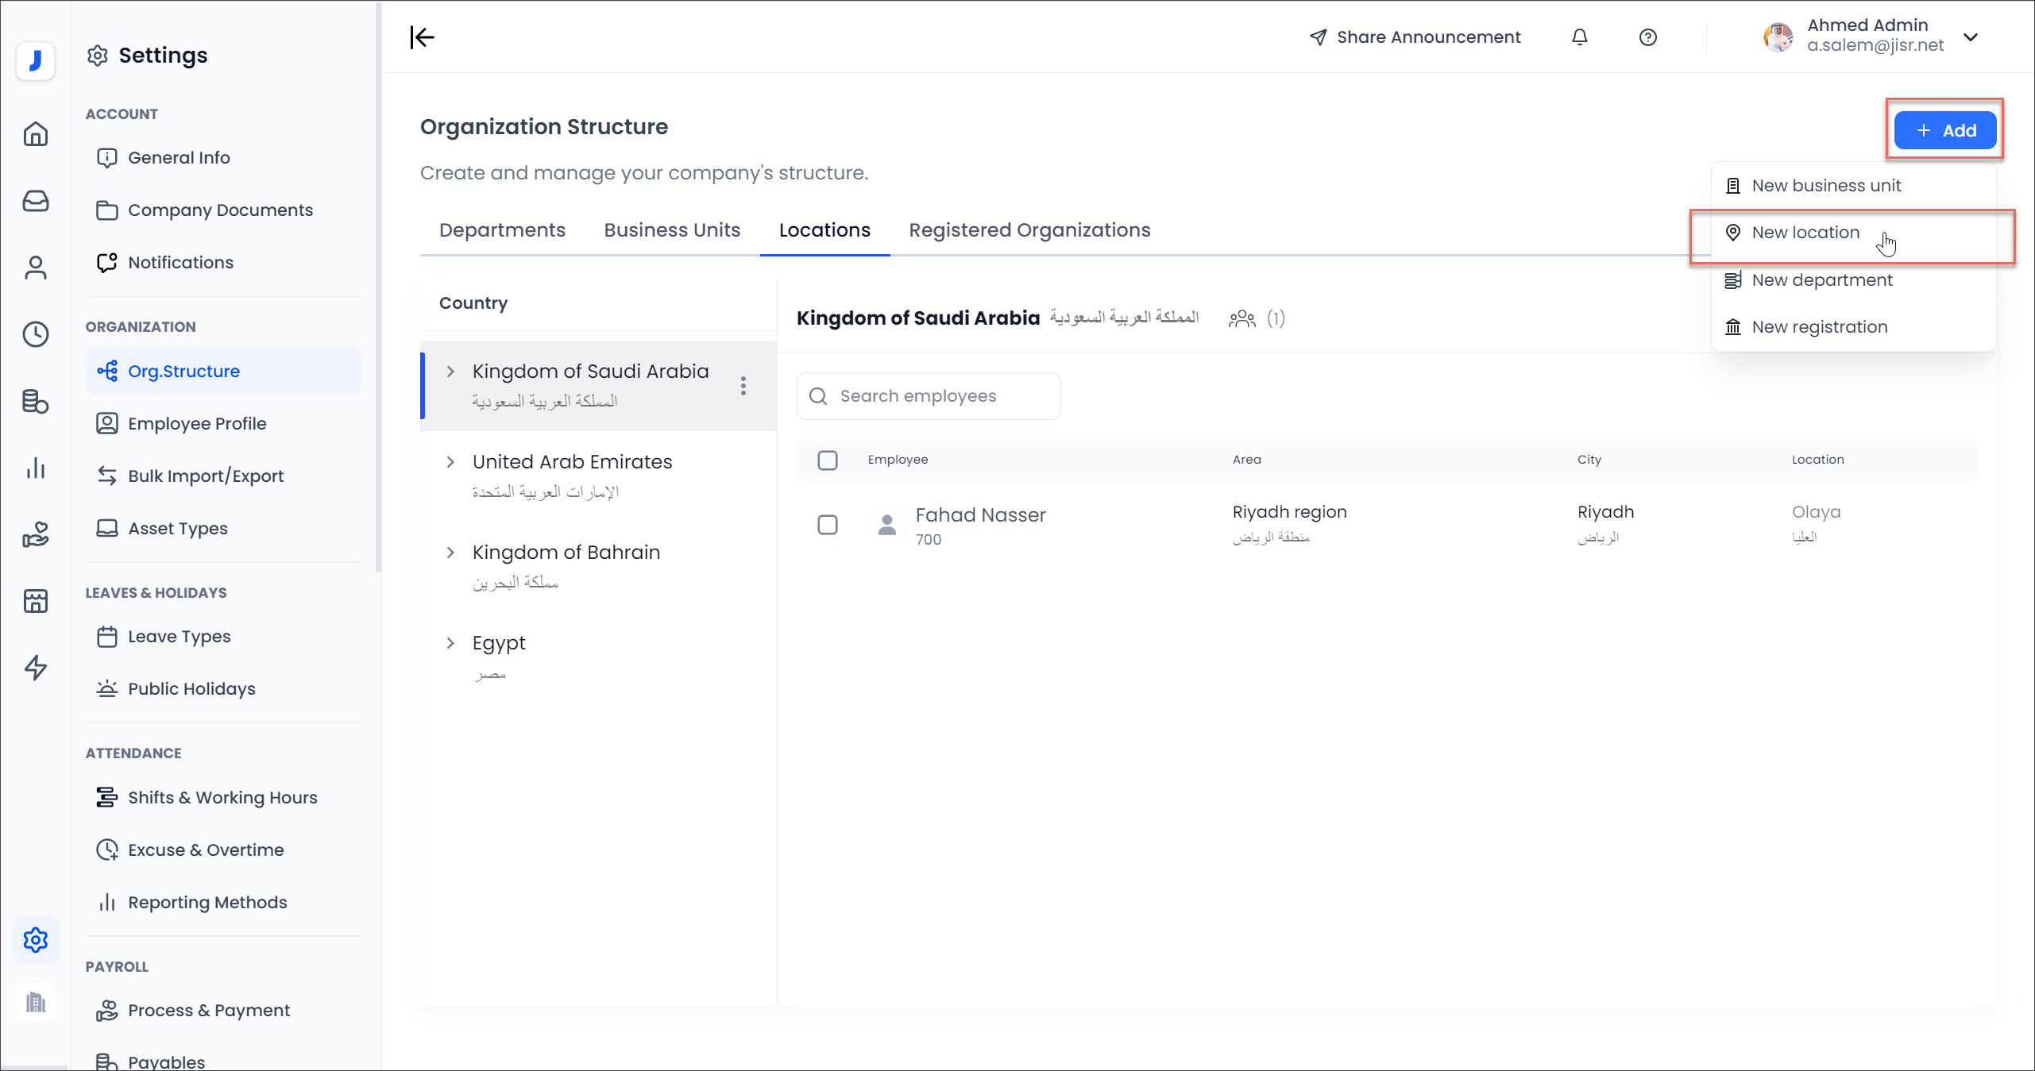The height and width of the screenshot is (1071, 2035).
Task: Click Share Announcement link
Action: 1415,37
